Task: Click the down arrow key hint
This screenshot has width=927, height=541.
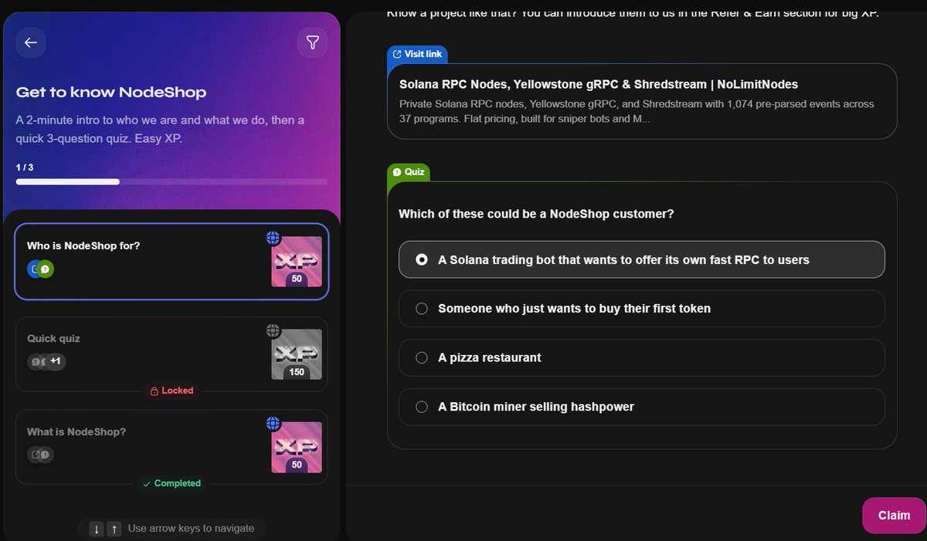Action: 97,529
